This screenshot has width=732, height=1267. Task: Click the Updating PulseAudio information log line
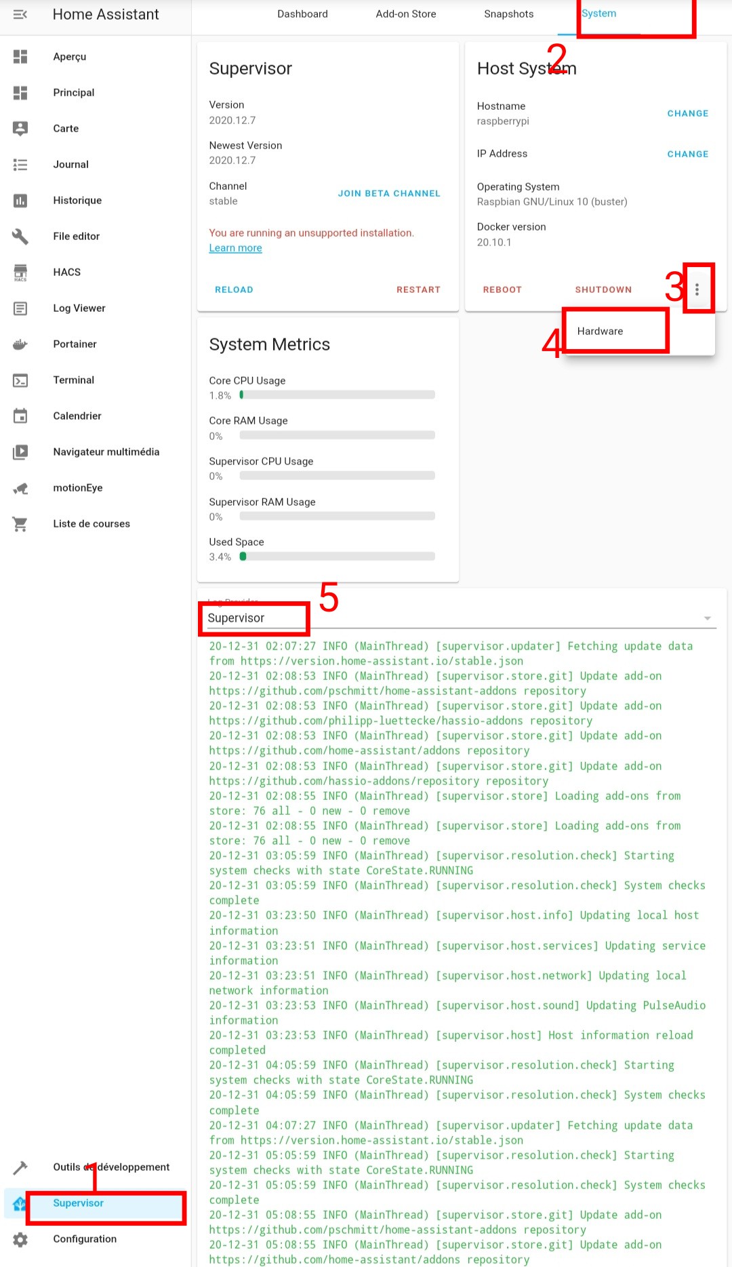457,1013
